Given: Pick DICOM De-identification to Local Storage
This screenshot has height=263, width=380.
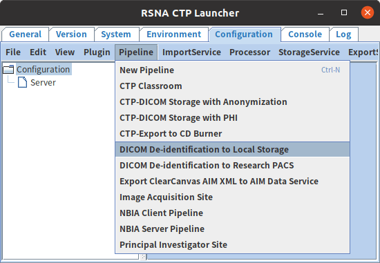Looking at the screenshot, I should pyautogui.click(x=232, y=149).
